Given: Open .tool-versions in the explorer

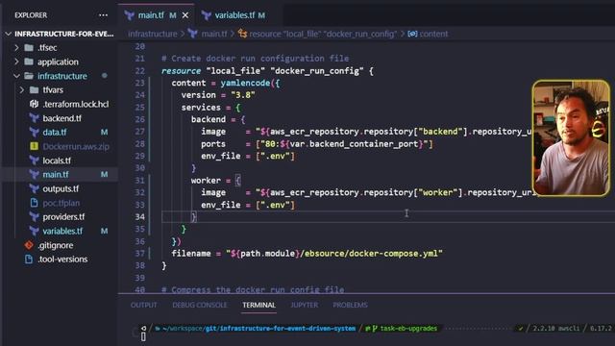Looking at the screenshot, I should pos(62,259).
